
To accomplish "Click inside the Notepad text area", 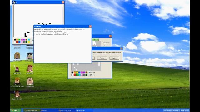I will coord(62,45).
